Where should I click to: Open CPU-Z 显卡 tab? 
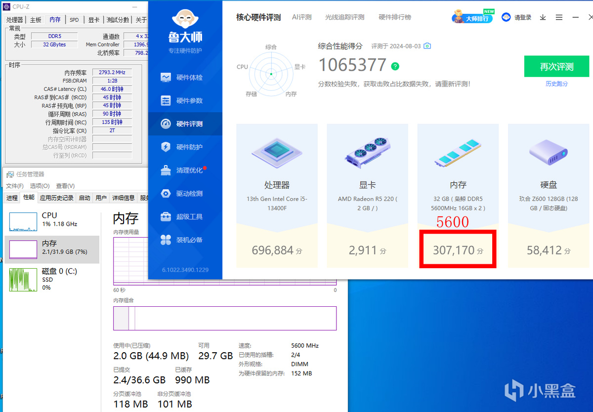(x=94, y=20)
